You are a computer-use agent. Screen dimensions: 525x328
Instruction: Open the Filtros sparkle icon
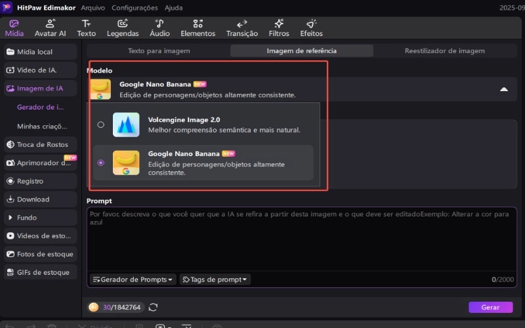[278, 24]
